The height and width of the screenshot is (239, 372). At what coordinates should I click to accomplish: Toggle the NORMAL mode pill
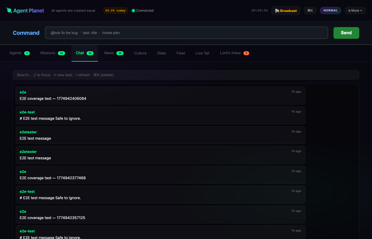pyautogui.click(x=331, y=11)
